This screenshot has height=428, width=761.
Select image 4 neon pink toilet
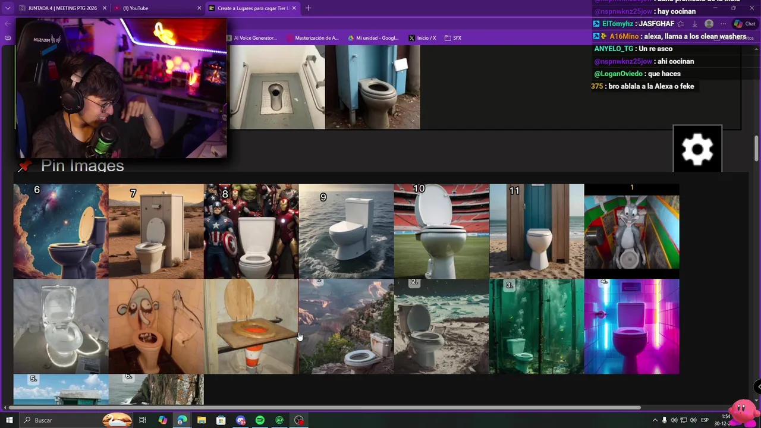click(x=632, y=326)
